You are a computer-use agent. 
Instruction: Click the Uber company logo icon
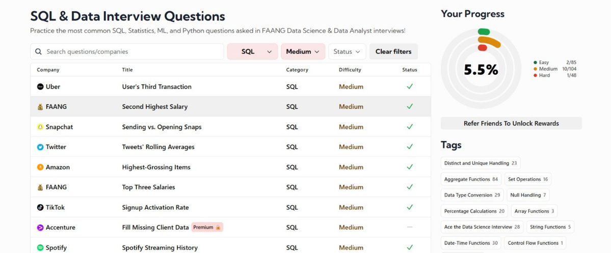pyautogui.click(x=40, y=87)
